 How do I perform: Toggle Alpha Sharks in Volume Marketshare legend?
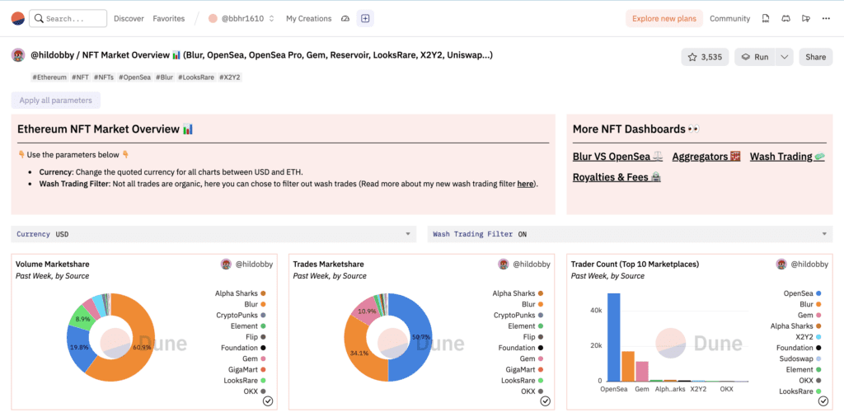point(241,293)
